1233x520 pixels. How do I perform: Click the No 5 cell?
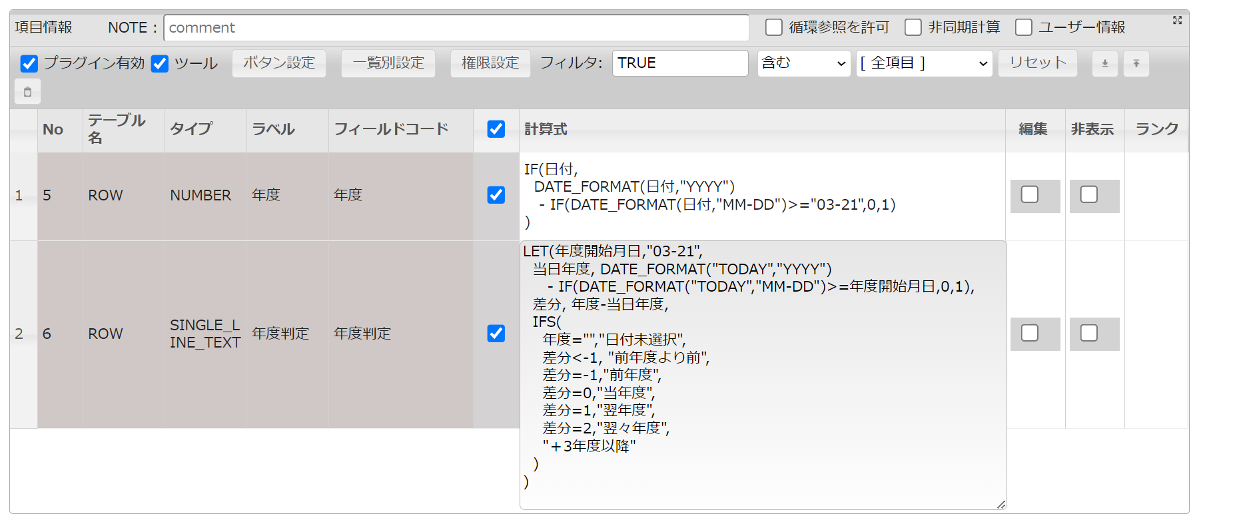pyautogui.click(x=60, y=196)
